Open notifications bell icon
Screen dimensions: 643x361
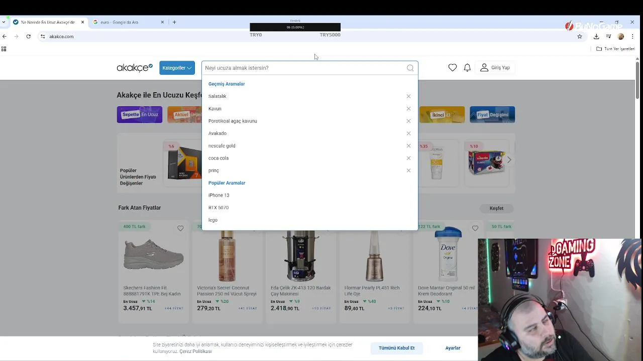pyautogui.click(x=467, y=68)
